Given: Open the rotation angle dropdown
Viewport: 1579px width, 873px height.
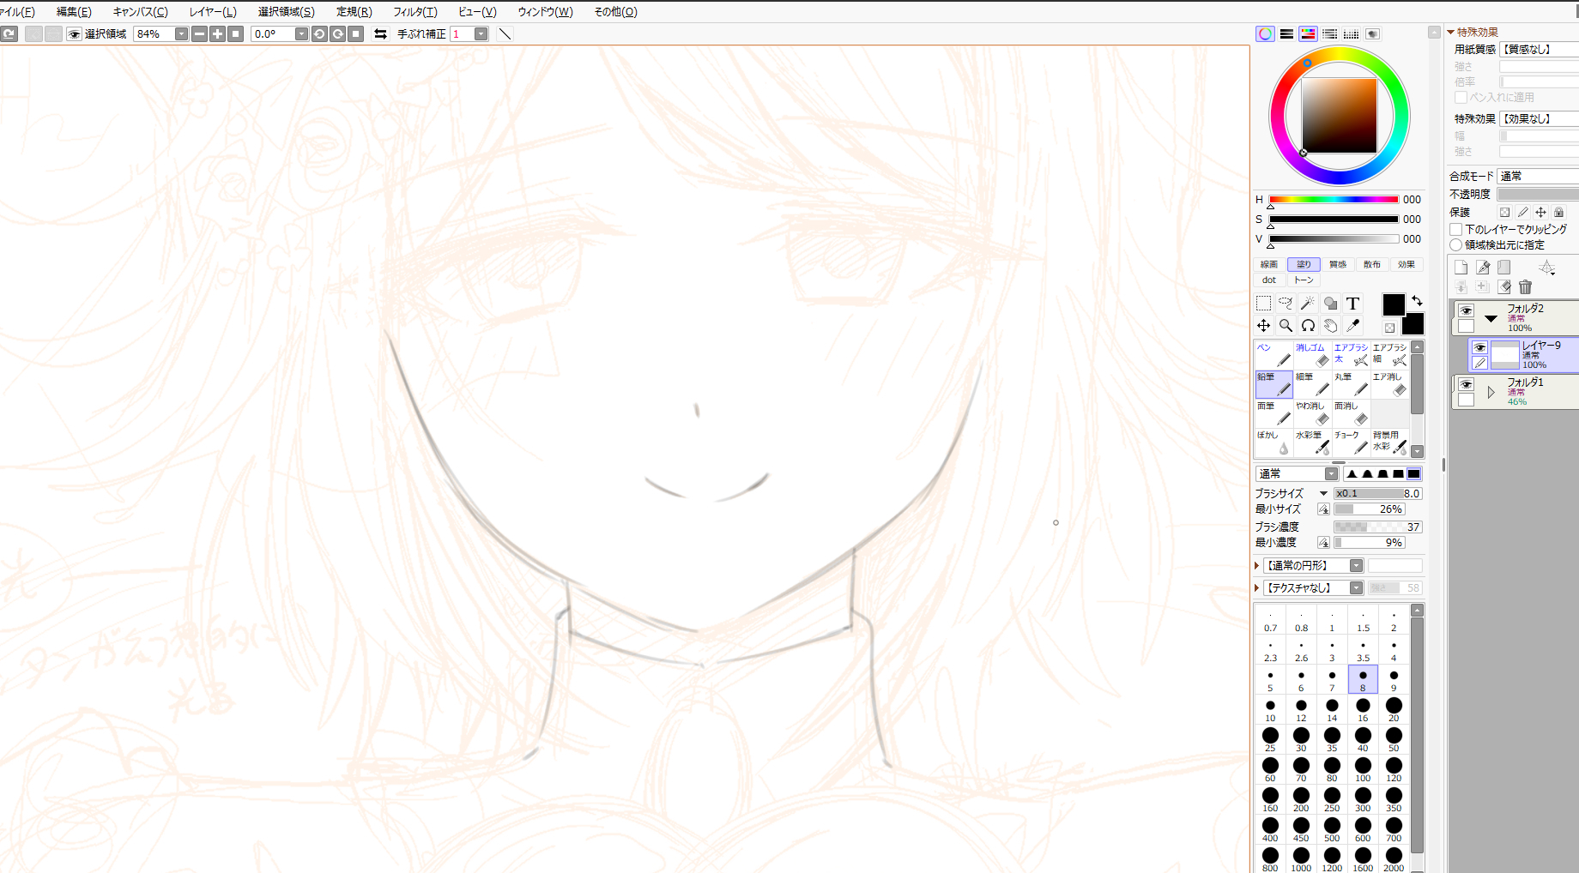Looking at the screenshot, I should click(x=301, y=34).
